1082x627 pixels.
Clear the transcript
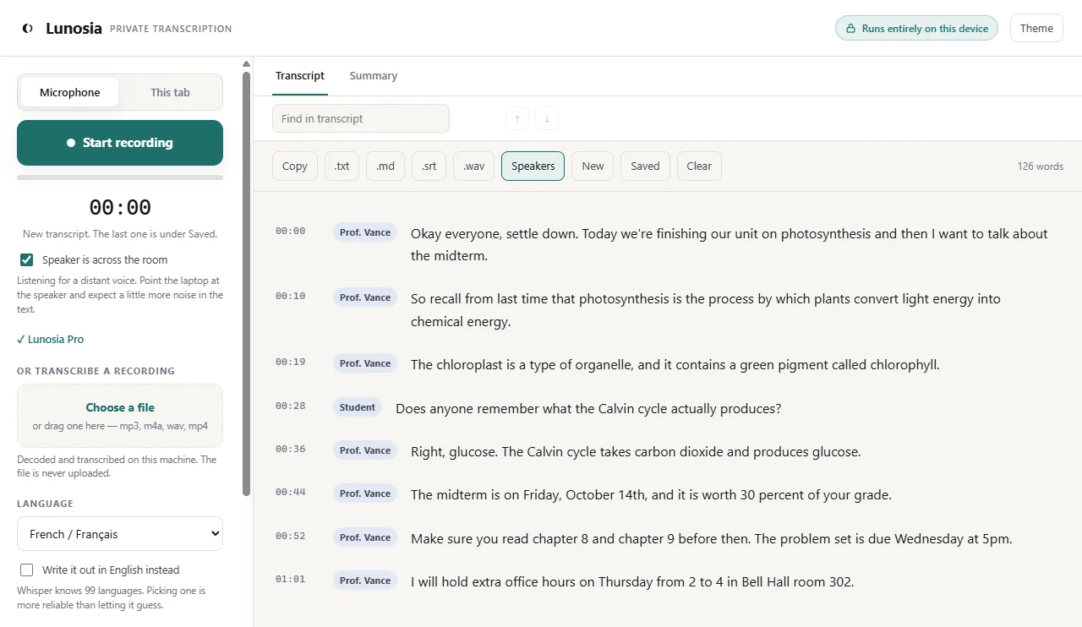tap(699, 166)
